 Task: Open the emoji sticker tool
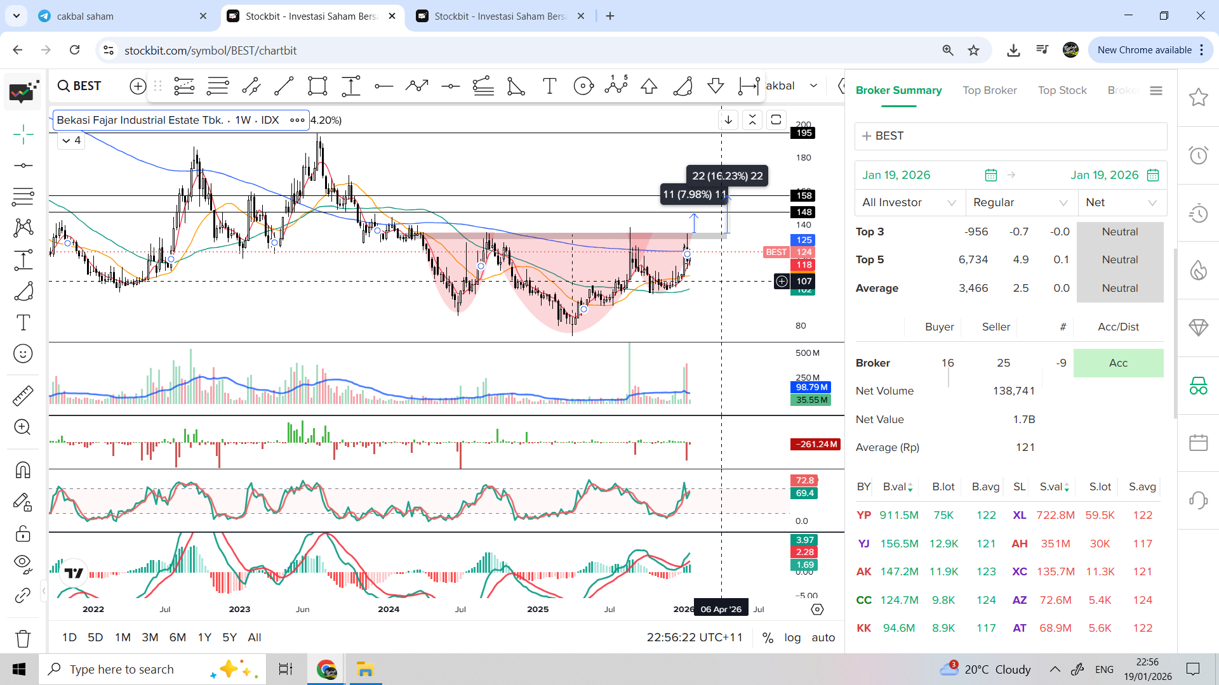pyautogui.click(x=23, y=354)
